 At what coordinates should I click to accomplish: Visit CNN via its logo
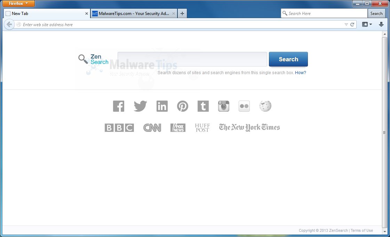(152, 128)
